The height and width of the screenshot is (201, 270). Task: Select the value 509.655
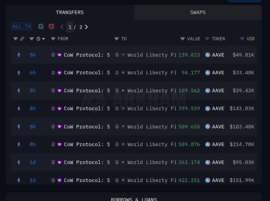point(189,127)
